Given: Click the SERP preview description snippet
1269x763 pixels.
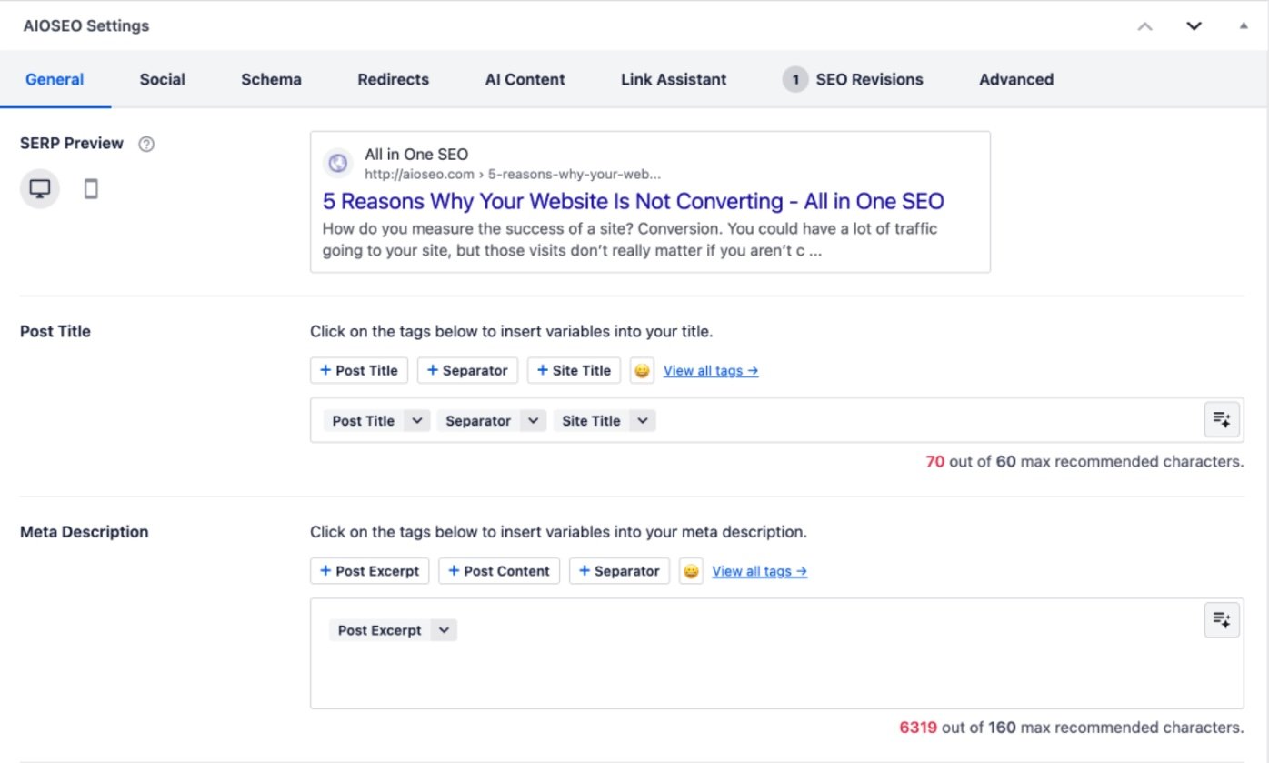Looking at the screenshot, I should (630, 240).
